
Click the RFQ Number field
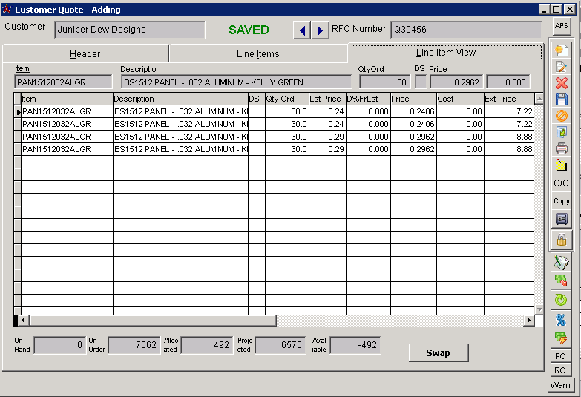[465, 30]
